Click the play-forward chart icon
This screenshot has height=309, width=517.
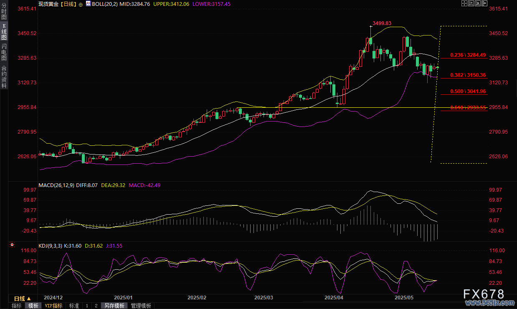[478, 3]
